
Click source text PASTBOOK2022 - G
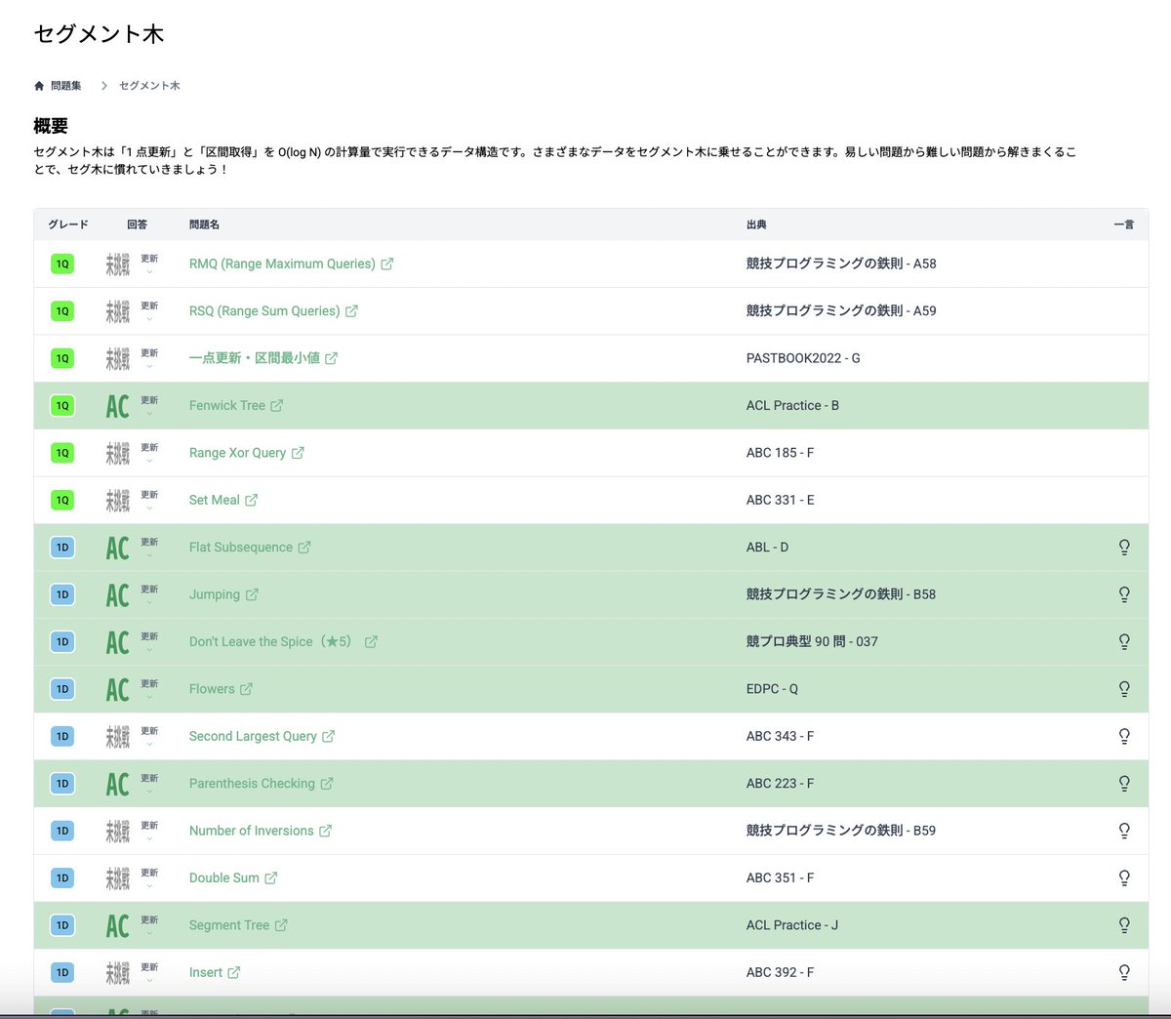803,358
